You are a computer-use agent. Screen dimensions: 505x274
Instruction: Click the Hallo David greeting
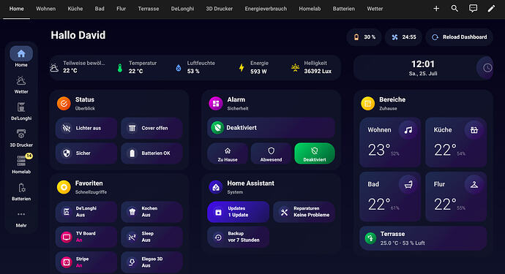tap(78, 35)
